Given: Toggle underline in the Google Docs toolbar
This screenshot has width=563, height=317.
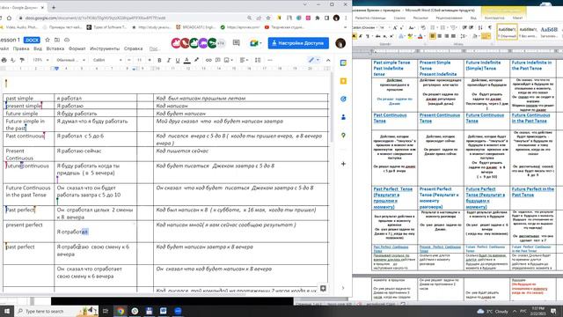Looking at the screenshot, I should pos(178,60).
